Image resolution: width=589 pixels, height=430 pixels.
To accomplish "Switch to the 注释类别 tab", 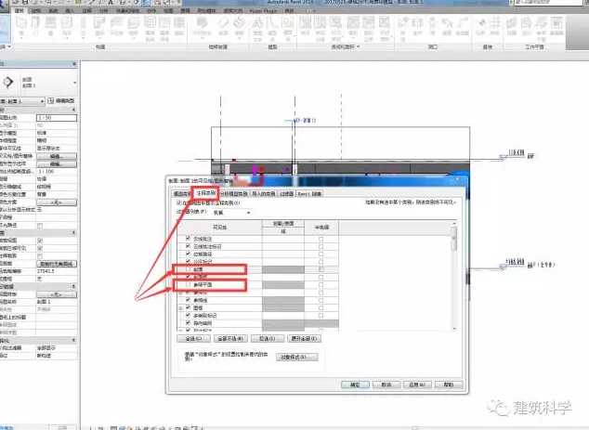I will [x=206, y=193].
